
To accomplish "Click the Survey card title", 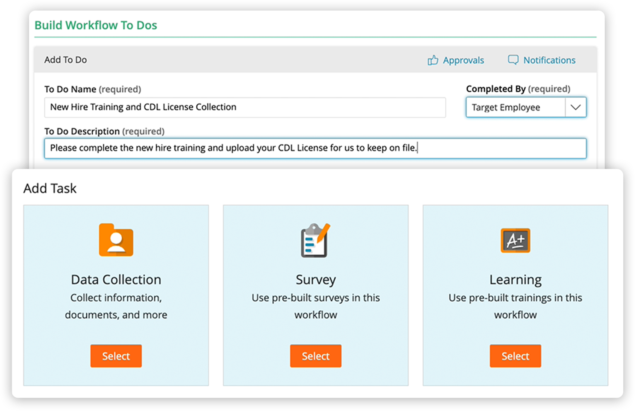I will coord(315,280).
